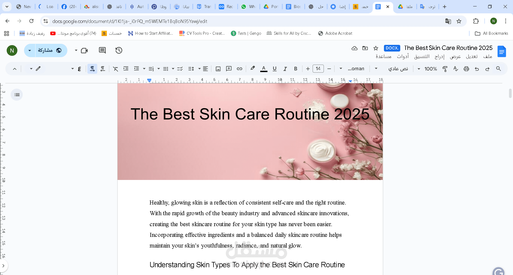Click the Google Translate icon in address bar
This screenshot has height=275, width=513.
click(448, 21)
